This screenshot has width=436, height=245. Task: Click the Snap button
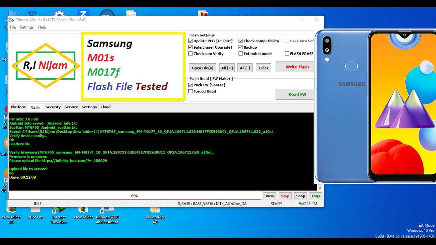click(300, 196)
